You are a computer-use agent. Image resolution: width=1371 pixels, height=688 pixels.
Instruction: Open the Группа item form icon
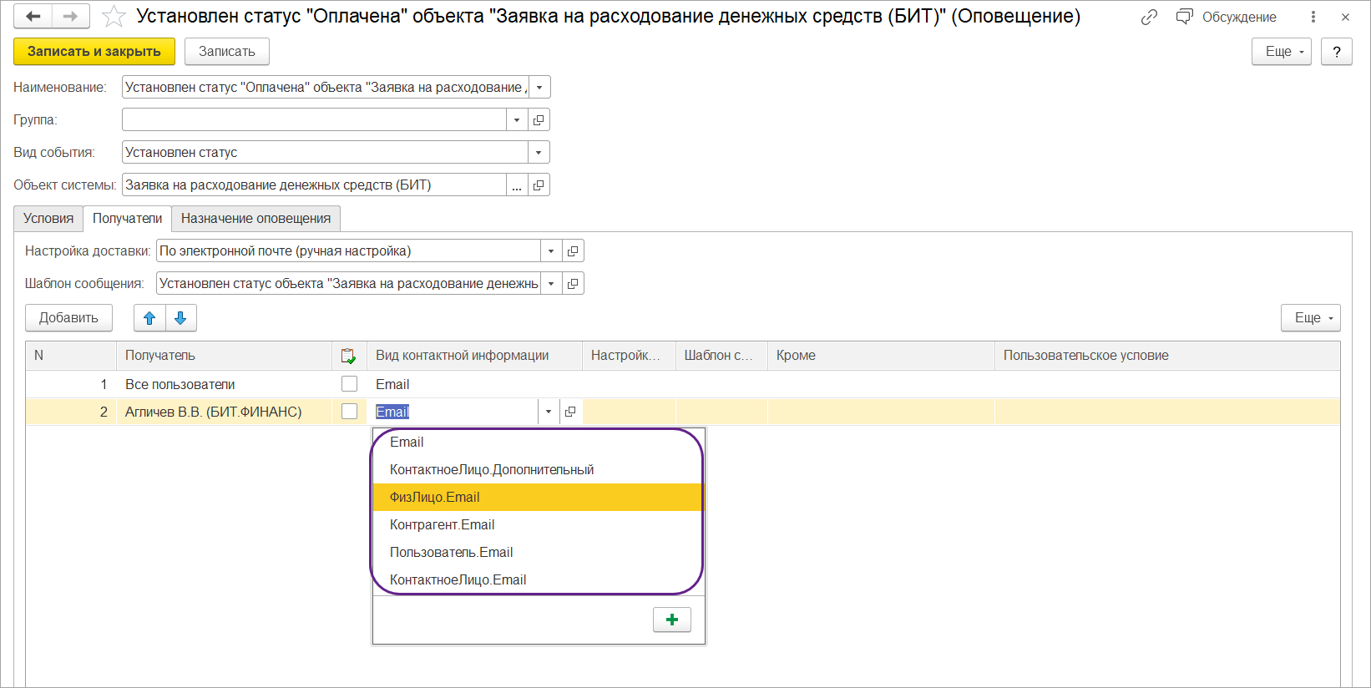click(x=539, y=120)
